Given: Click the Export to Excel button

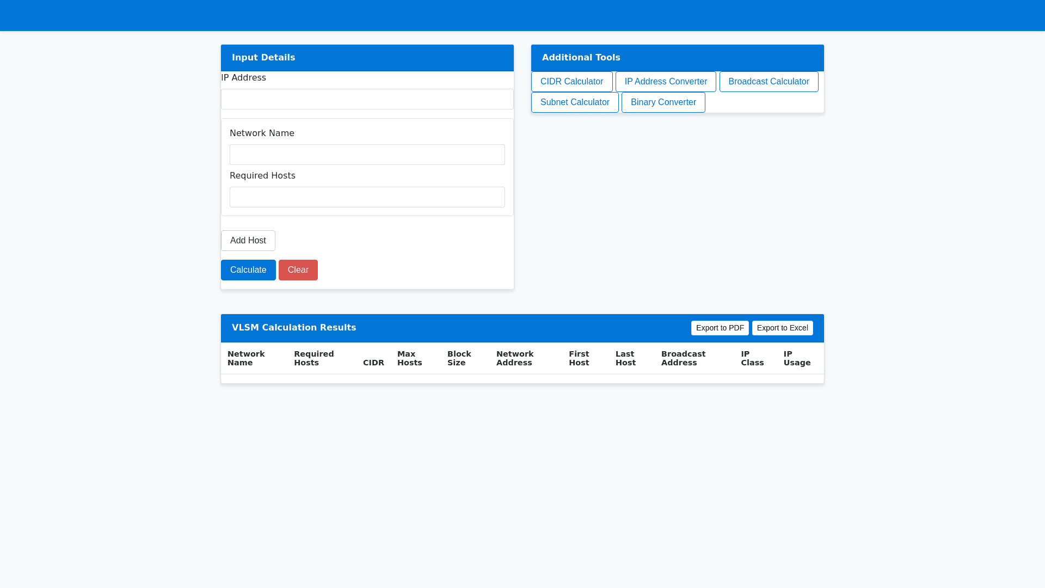Looking at the screenshot, I should [782, 328].
